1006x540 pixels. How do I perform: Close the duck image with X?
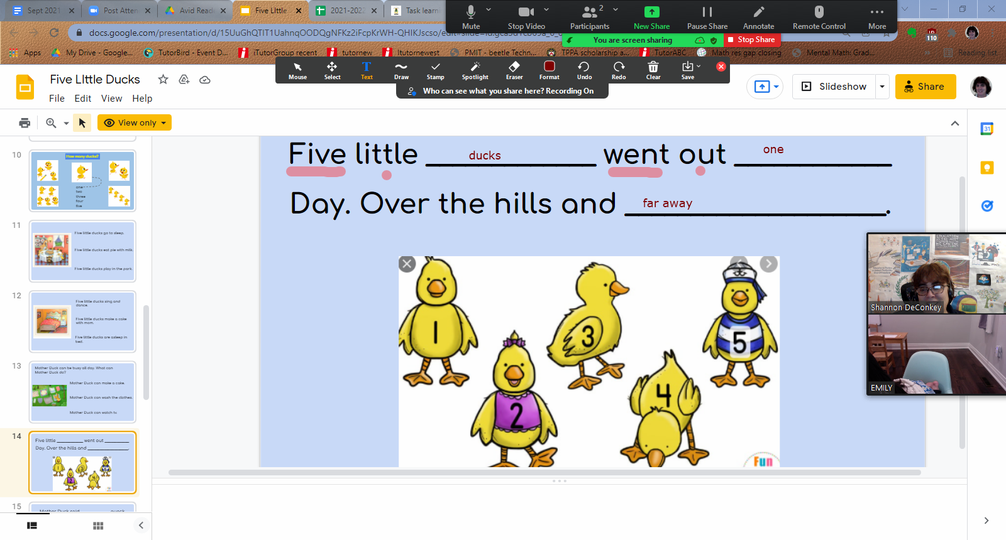click(407, 264)
